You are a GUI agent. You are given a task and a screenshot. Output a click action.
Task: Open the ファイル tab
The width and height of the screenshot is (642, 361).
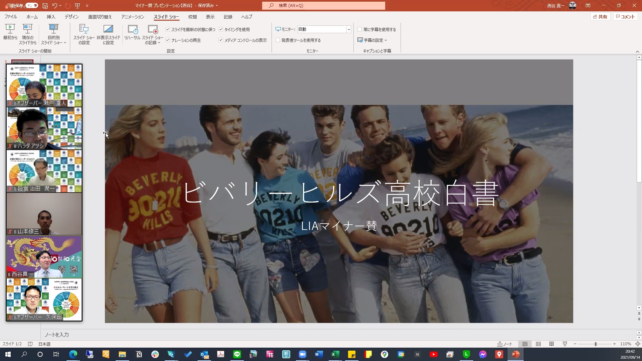(11, 17)
